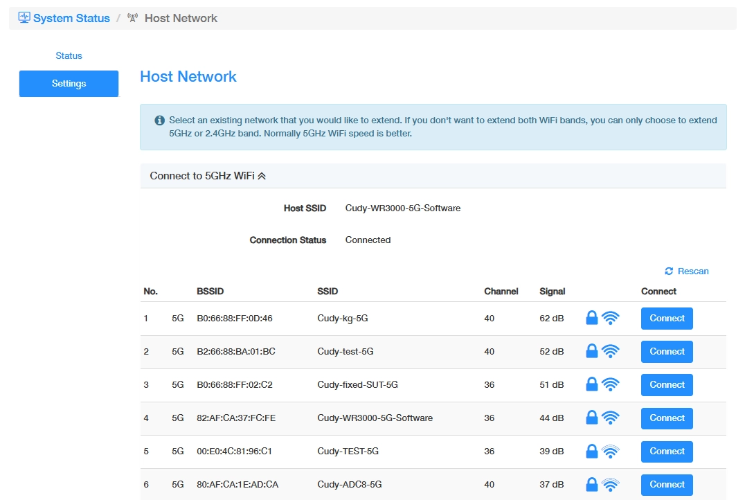
Task: Click the 51 dB signal value
Action: coord(552,385)
